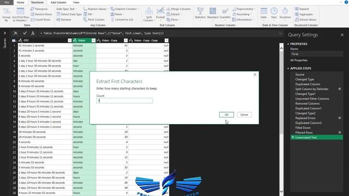Click Reverse Rows in ribbon
349x196 pixels.
click(41, 14)
